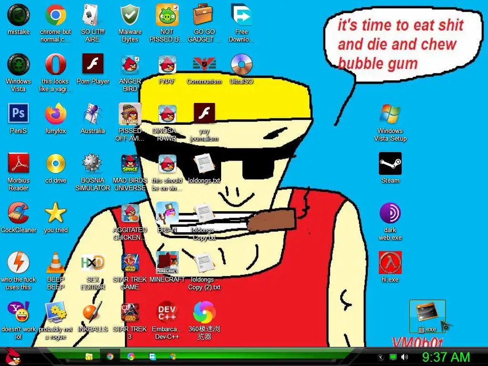Image resolution: width=488 pixels, height=366 pixels.
Task: Open the HxD hex editor icon
Action: [x=92, y=263]
